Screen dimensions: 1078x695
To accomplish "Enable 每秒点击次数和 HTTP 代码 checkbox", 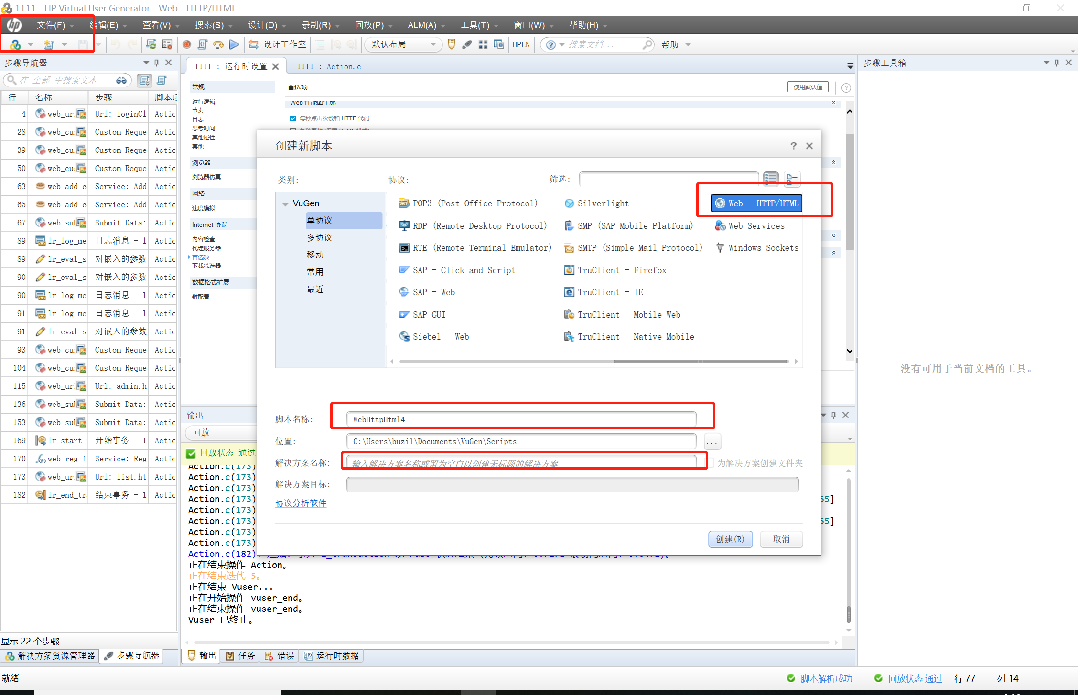I will (x=293, y=118).
